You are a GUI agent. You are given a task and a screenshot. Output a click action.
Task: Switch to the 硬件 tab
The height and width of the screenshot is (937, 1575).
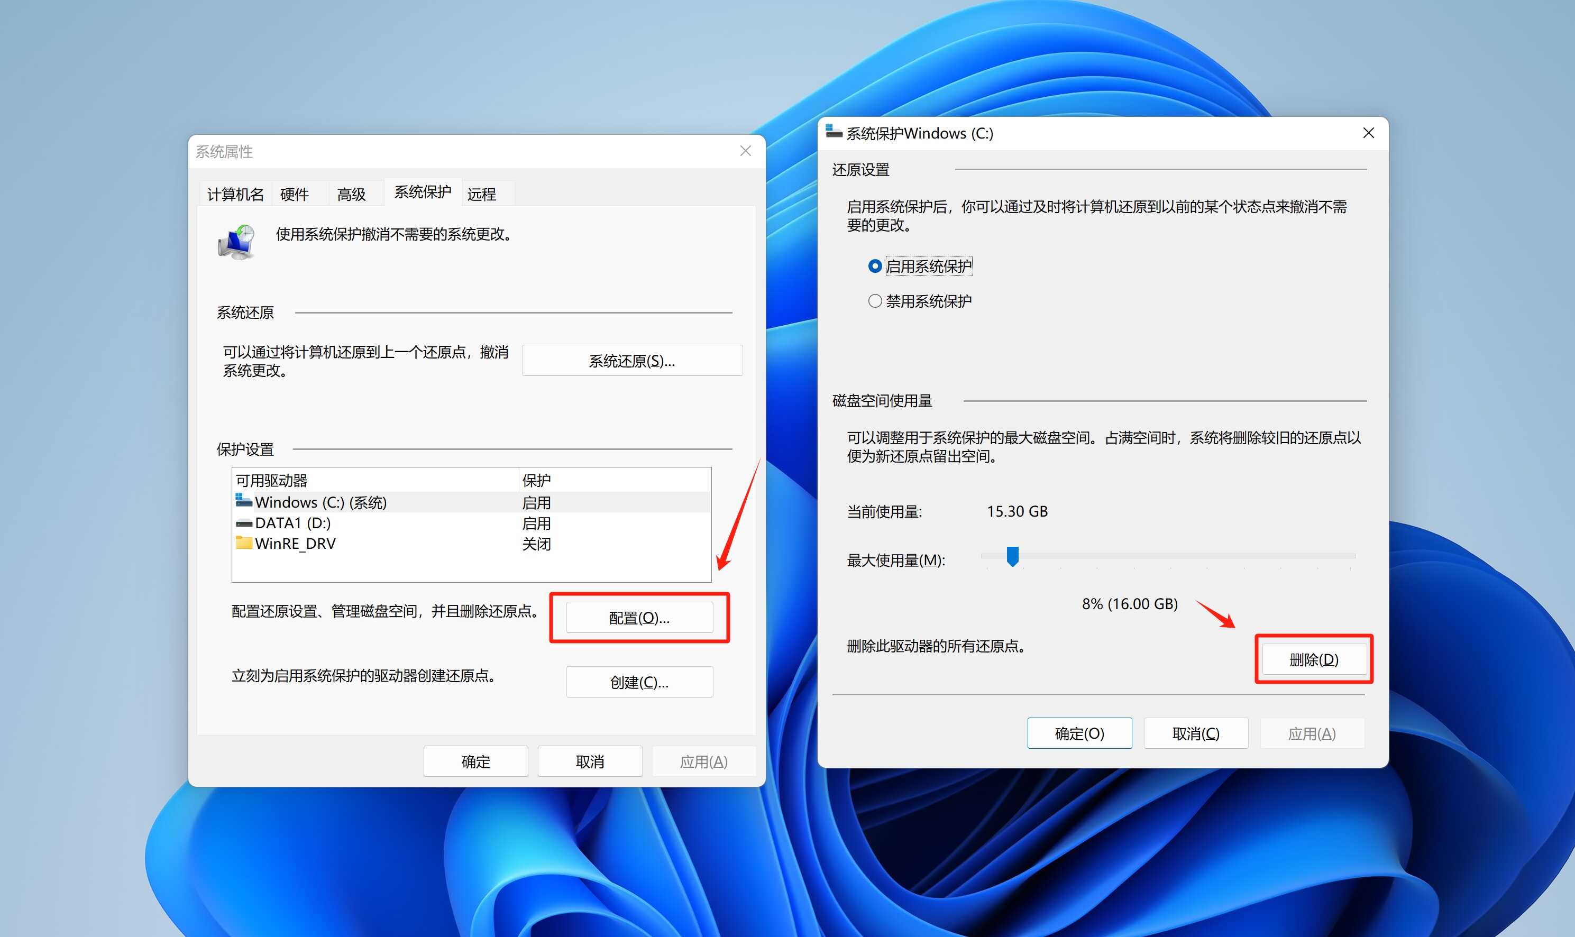coord(294,194)
